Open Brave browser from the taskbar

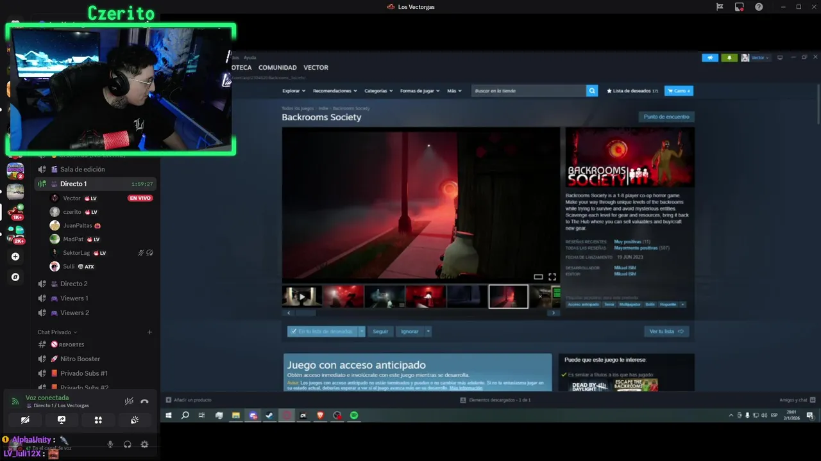[x=320, y=416]
